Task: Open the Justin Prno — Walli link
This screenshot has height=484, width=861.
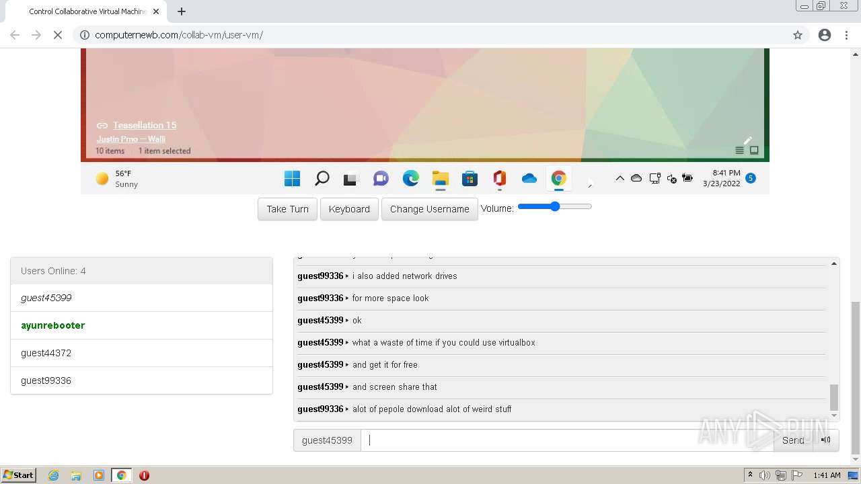Action: pyautogui.click(x=131, y=139)
